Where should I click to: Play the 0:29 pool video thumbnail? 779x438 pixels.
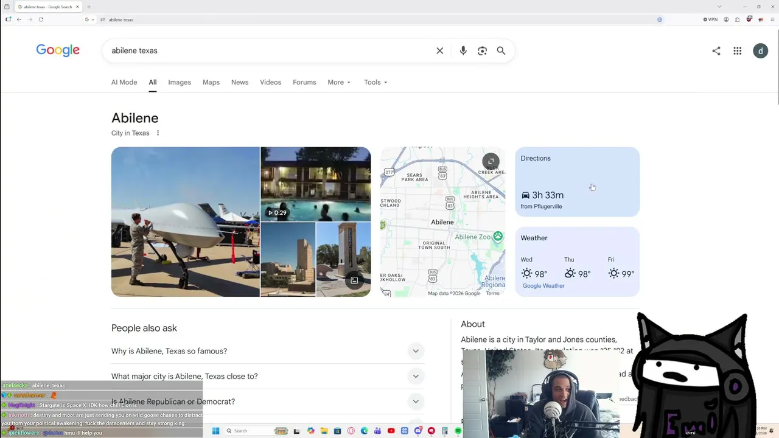(316, 184)
